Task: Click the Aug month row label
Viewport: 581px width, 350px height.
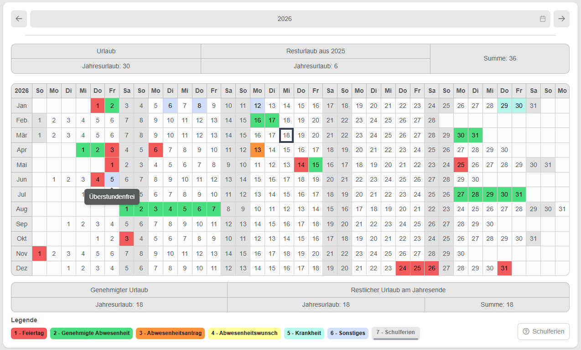Action: coord(21,209)
